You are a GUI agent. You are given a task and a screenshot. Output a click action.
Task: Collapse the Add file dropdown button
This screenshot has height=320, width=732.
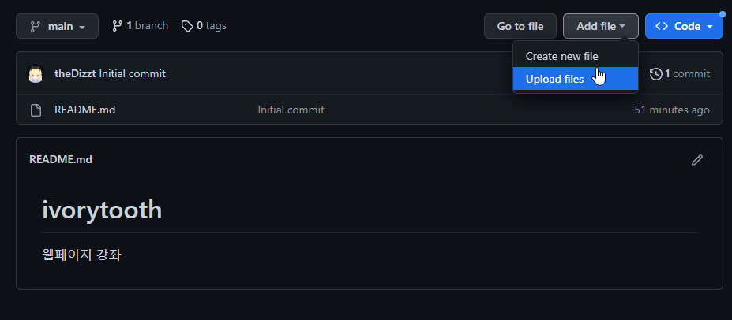tap(600, 26)
